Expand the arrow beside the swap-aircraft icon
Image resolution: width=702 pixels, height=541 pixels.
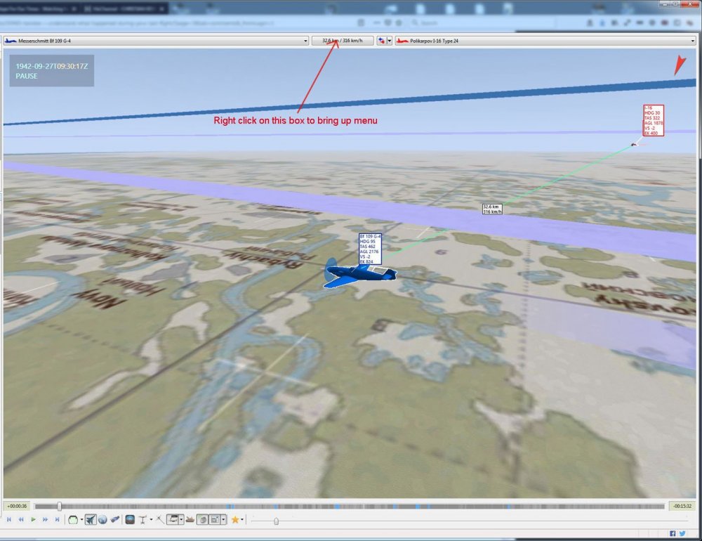[390, 41]
